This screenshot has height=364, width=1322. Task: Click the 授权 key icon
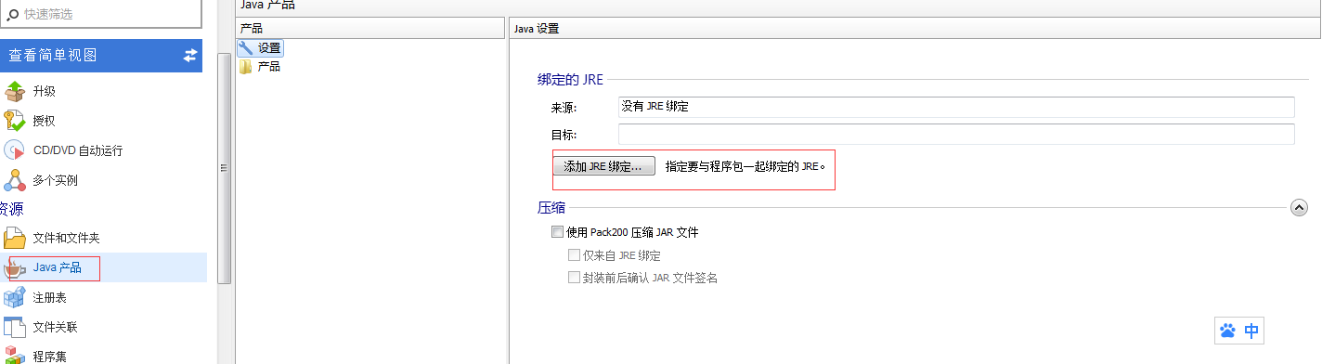[x=15, y=121]
